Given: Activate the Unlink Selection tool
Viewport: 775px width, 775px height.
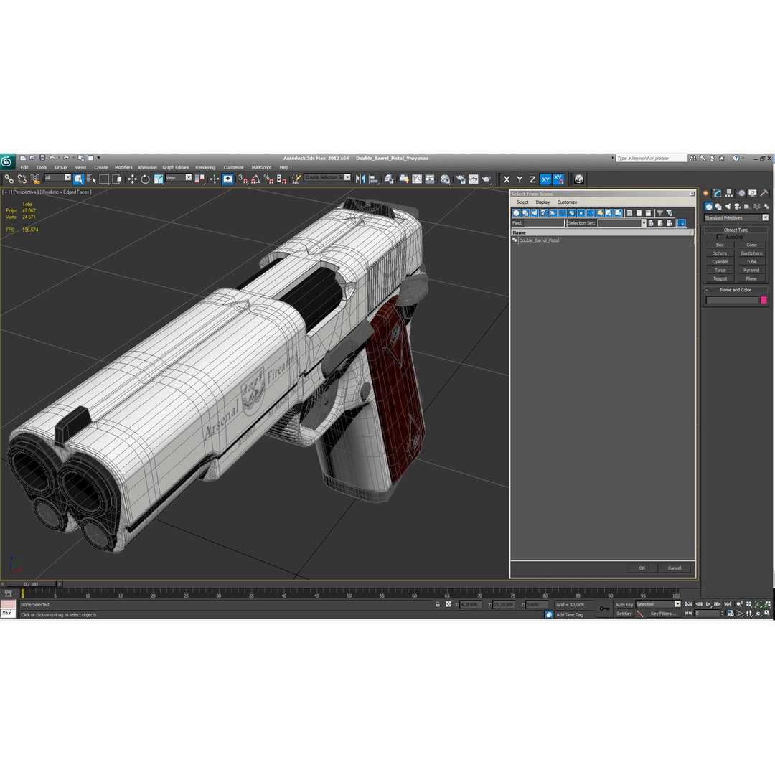Looking at the screenshot, I should (x=22, y=179).
